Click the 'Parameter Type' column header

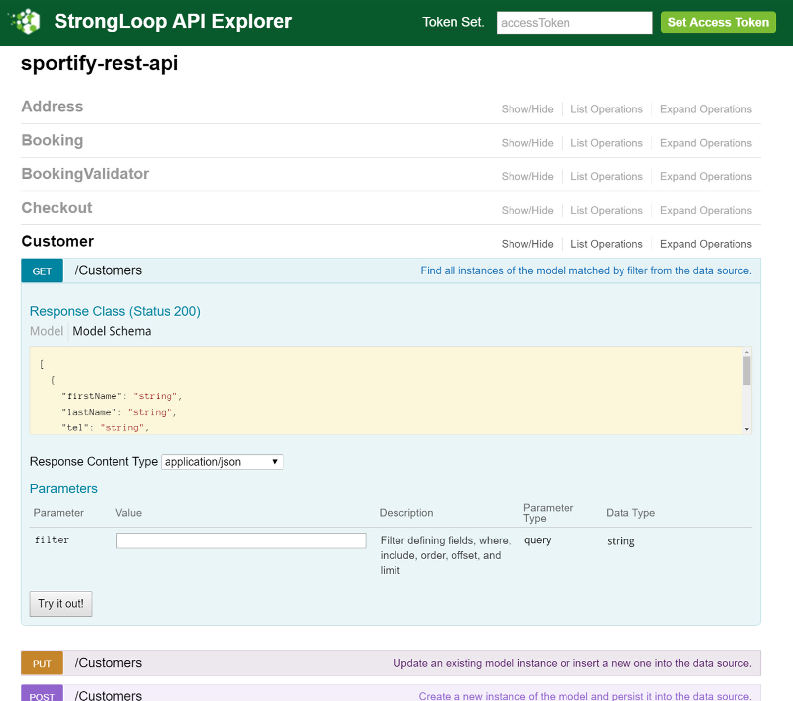point(548,513)
